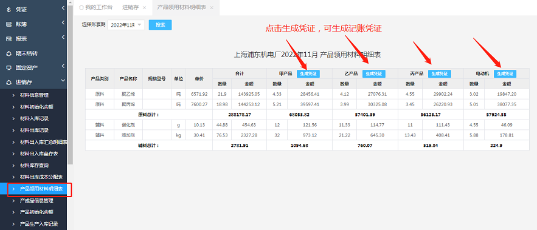
Task: Click 乙产品 subtotal 57401.39
Action: pos(365,115)
